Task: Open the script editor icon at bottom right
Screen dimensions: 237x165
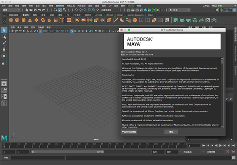Action: click(233, 158)
